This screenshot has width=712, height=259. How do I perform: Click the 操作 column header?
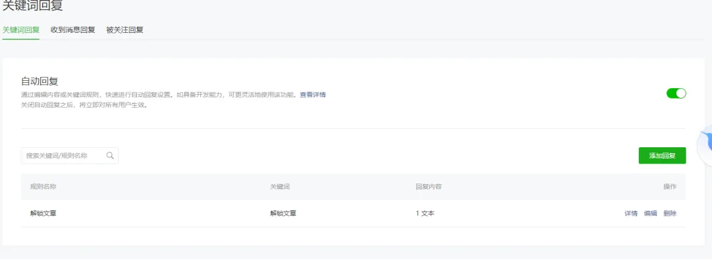click(670, 187)
